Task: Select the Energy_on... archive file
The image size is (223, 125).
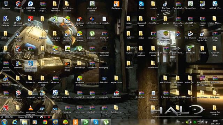Action: tap(80, 109)
